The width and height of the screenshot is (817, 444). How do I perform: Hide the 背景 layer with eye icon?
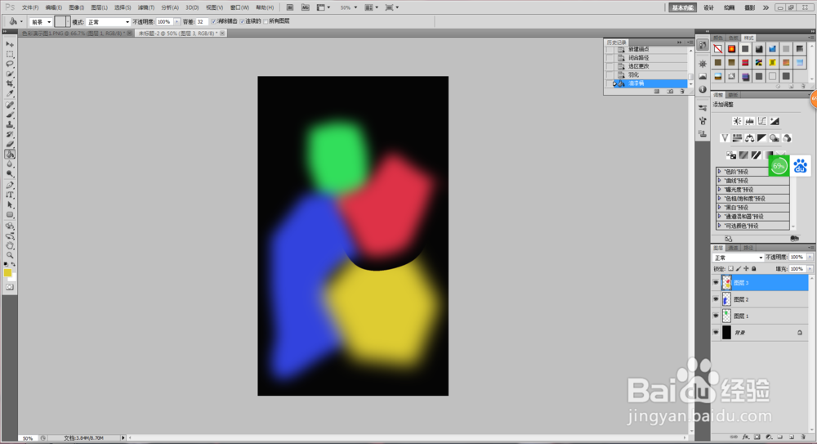pyautogui.click(x=716, y=332)
